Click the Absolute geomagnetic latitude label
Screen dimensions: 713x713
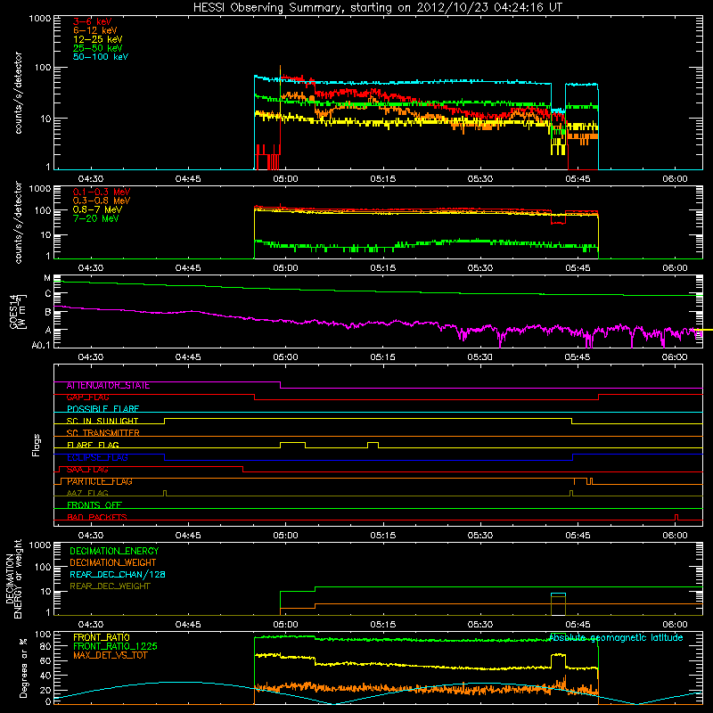pyautogui.click(x=616, y=637)
